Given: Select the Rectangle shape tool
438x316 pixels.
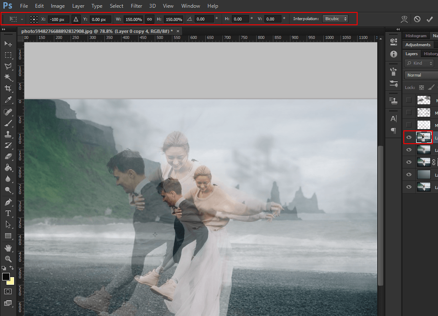Looking at the screenshot, I should pyautogui.click(x=8, y=236).
